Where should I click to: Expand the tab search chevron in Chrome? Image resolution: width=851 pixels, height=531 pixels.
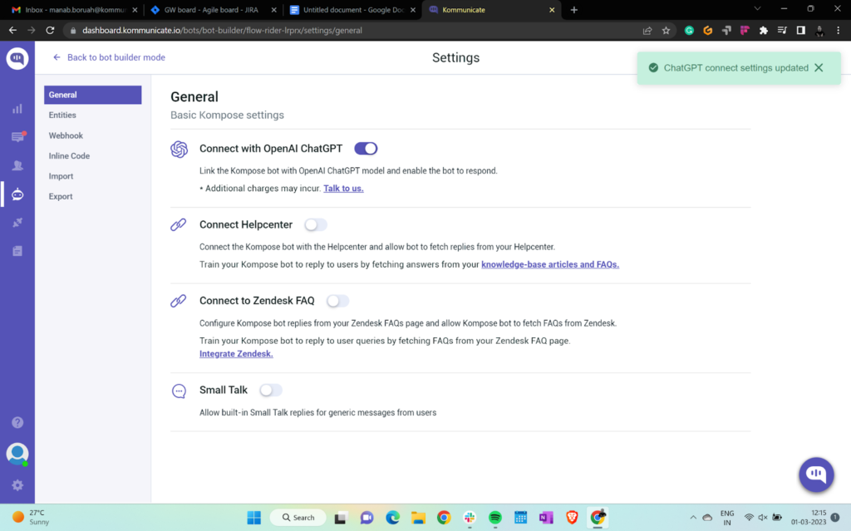(x=757, y=9)
